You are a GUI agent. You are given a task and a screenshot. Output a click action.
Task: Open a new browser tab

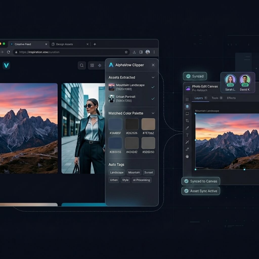click(x=95, y=44)
